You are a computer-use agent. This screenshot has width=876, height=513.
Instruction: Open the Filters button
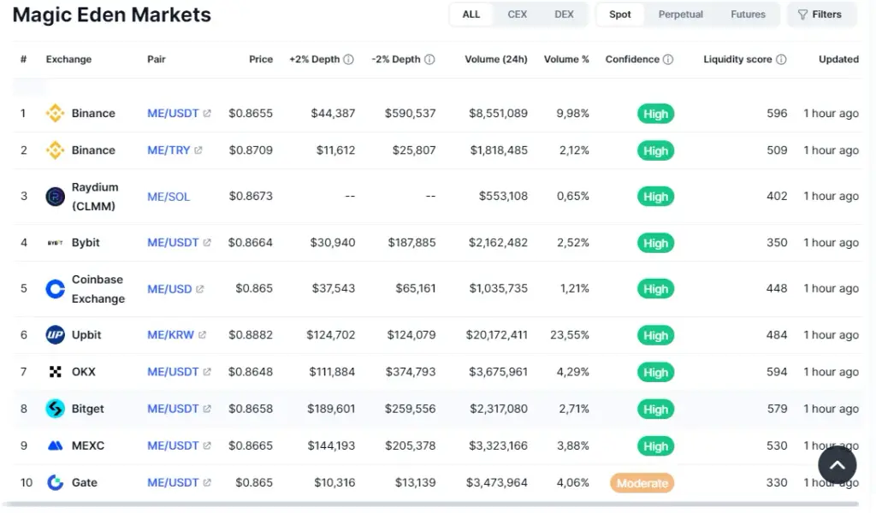click(x=820, y=15)
